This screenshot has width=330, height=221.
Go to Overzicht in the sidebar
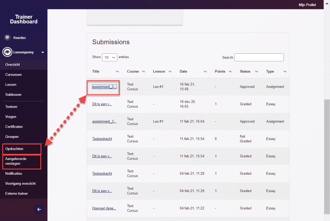(13, 64)
